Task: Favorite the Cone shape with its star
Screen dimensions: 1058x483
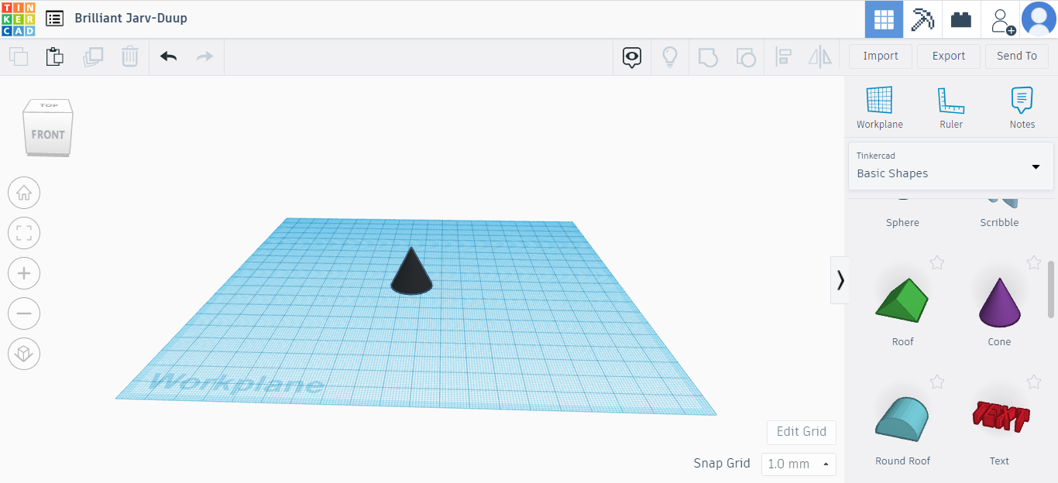Action: click(x=1034, y=262)
